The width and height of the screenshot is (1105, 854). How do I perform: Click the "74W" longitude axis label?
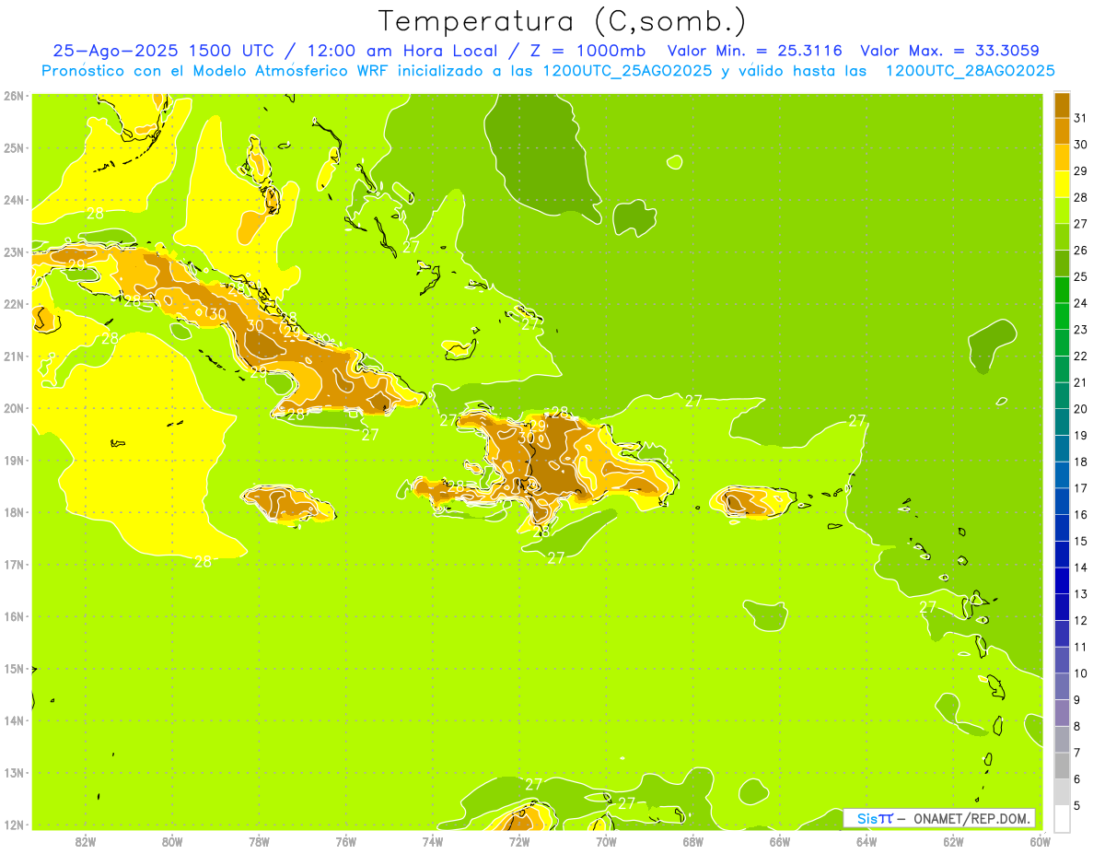pyautogui.click(x=433, y=841)
